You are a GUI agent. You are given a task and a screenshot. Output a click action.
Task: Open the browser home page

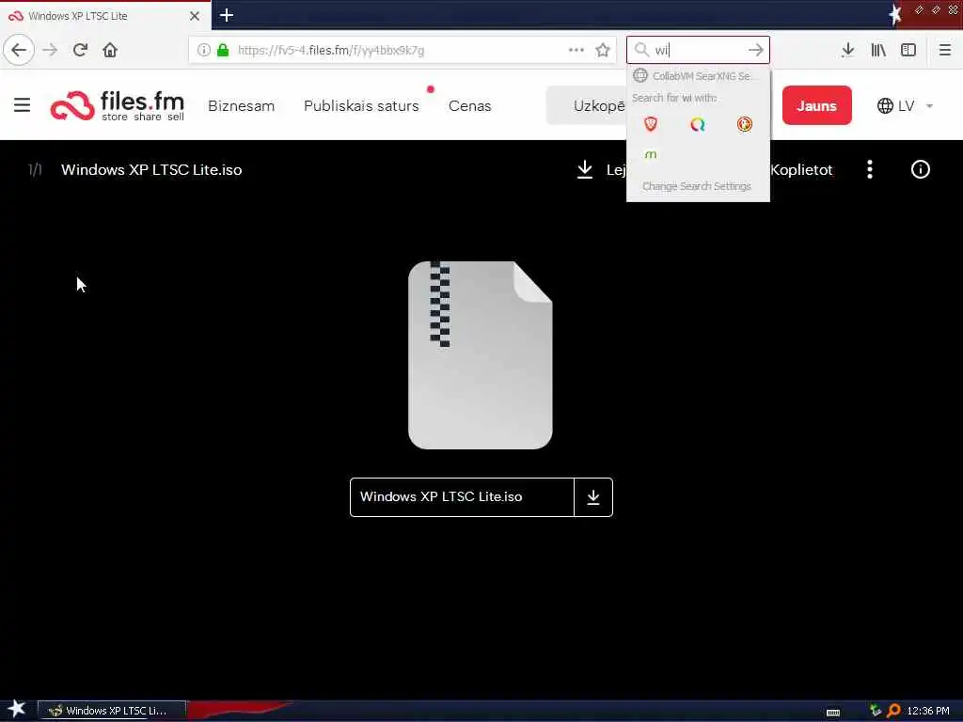click(110, 50)
